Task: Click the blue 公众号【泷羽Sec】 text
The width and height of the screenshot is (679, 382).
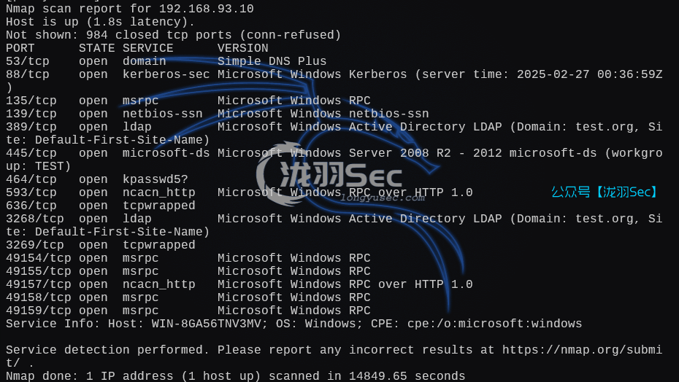Action: point(605,192)
